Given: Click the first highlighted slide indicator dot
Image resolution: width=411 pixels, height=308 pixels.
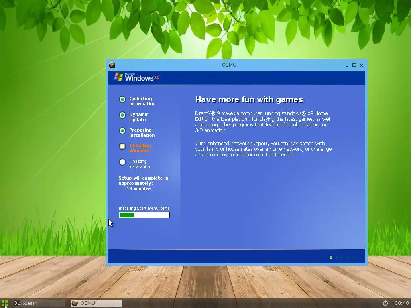Looking at the screenshot, I should pyautogui.click(x=331, y=257).
